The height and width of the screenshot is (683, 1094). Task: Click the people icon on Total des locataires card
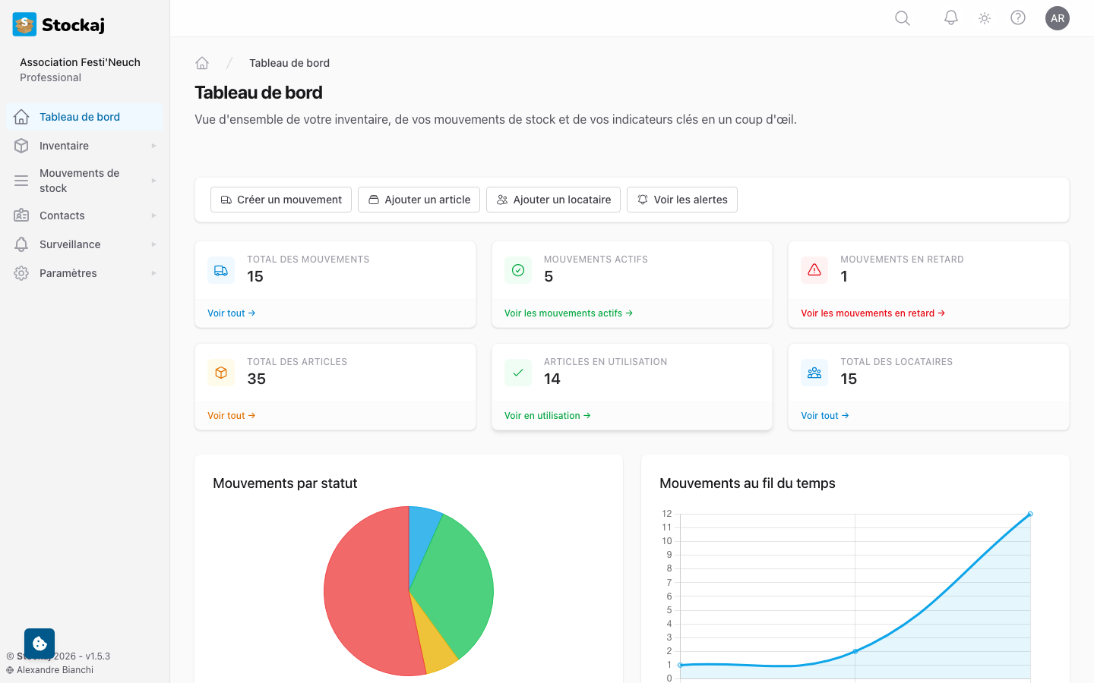[x=814, y=373]
